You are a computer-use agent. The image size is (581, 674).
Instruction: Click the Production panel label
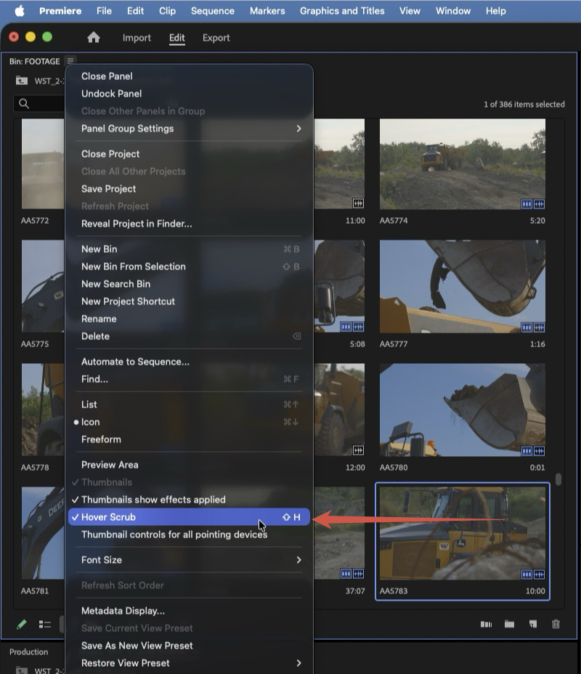click(x=29, y=651)
